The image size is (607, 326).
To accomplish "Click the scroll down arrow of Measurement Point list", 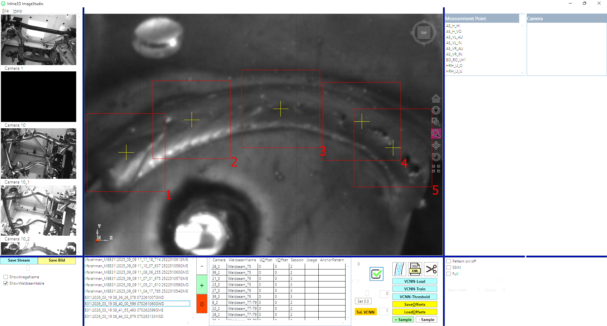I will pos(522,73).
